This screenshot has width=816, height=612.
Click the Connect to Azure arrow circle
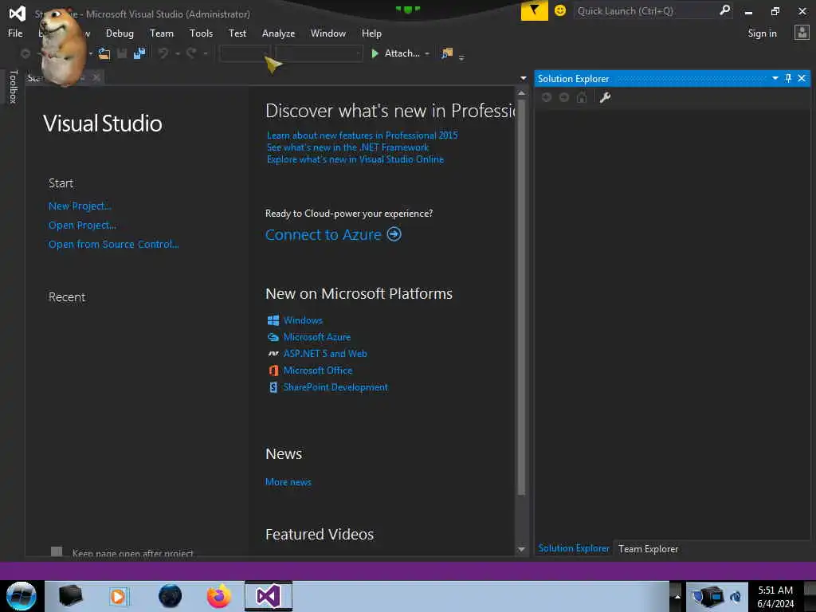click(x=394, y=234)
